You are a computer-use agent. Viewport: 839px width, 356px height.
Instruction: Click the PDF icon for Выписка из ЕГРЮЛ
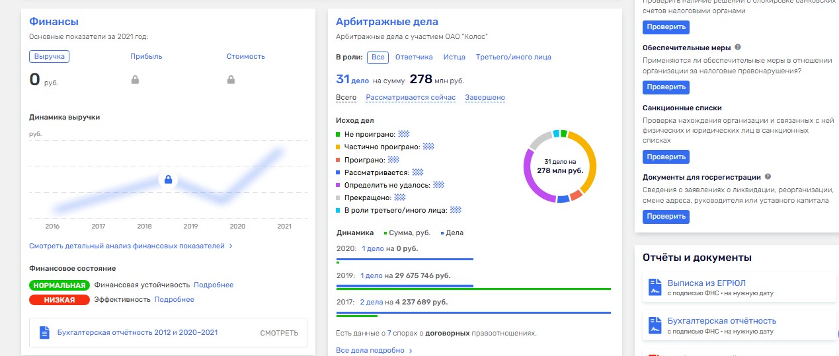655,287
